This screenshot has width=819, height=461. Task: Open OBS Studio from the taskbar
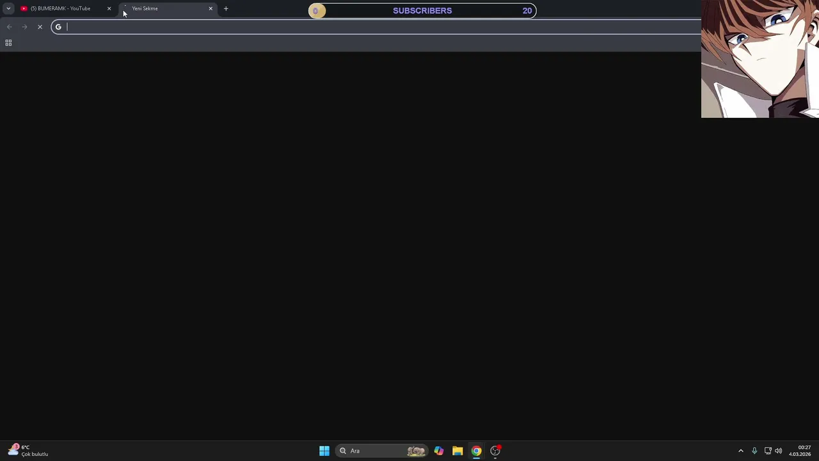[495, 451]
